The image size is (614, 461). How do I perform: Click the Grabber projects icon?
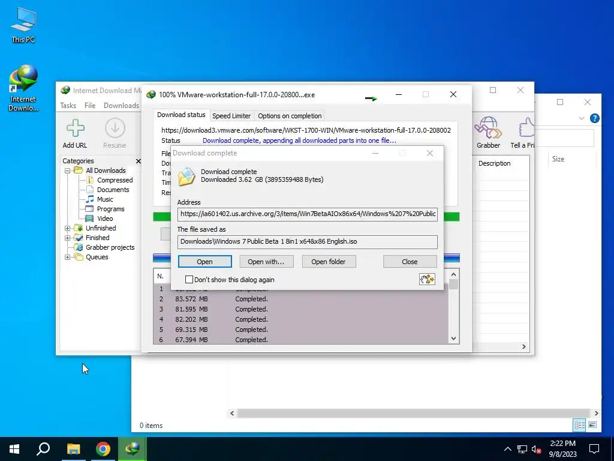(79, 247)
